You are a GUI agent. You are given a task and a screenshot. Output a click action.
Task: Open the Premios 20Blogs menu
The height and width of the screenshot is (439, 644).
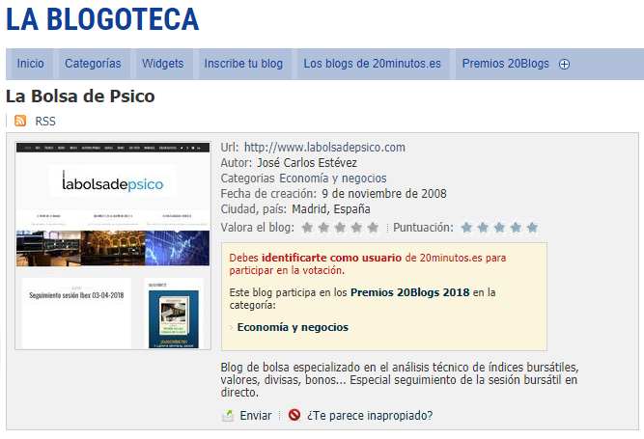pos(505,64)
